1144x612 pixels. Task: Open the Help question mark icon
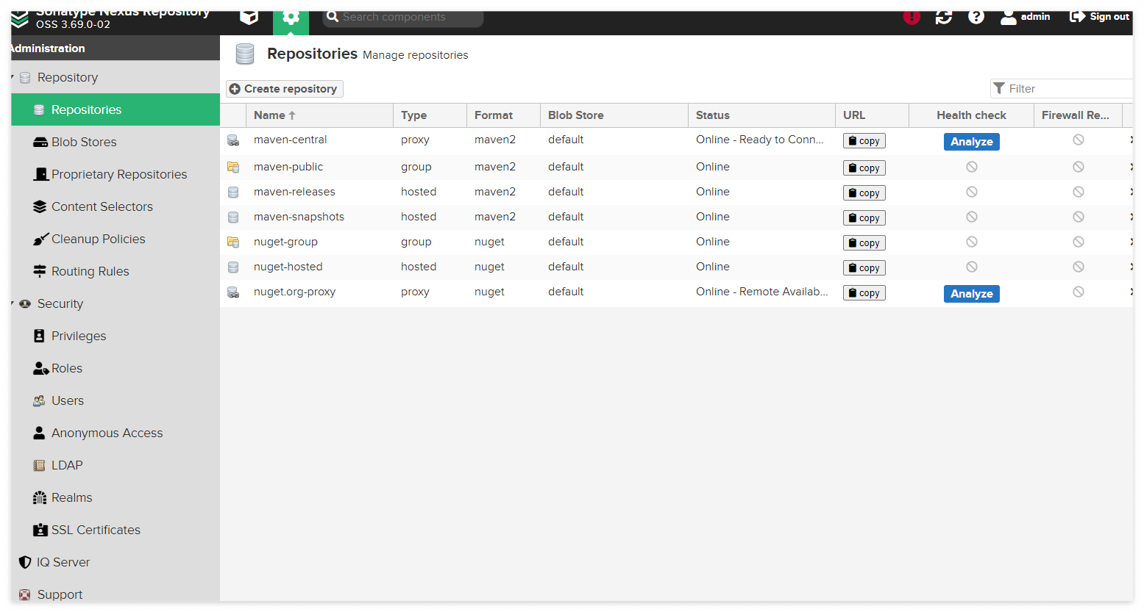pyautogui.click(x=976, y=17)
